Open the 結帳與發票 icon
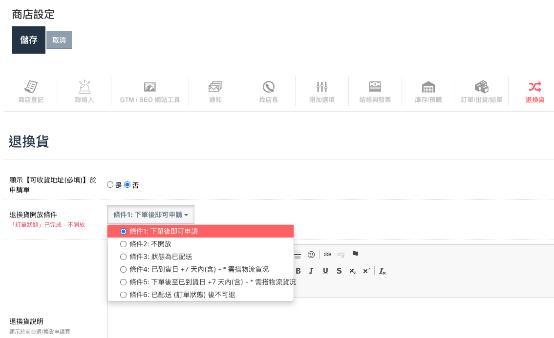 [x=375, y=87]
